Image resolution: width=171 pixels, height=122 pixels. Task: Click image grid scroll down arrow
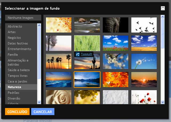(x=163, y=102)
